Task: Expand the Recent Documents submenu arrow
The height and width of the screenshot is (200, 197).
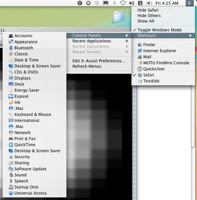Action: click(x=127, y=47)
